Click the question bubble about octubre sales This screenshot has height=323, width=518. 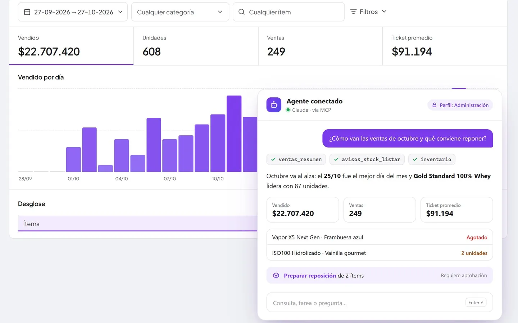(x=408, y=139)
